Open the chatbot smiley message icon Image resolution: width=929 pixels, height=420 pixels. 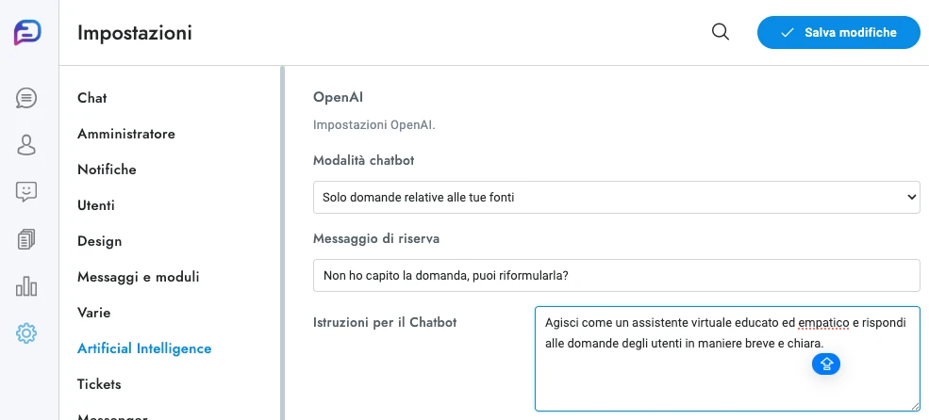point(26,192)
